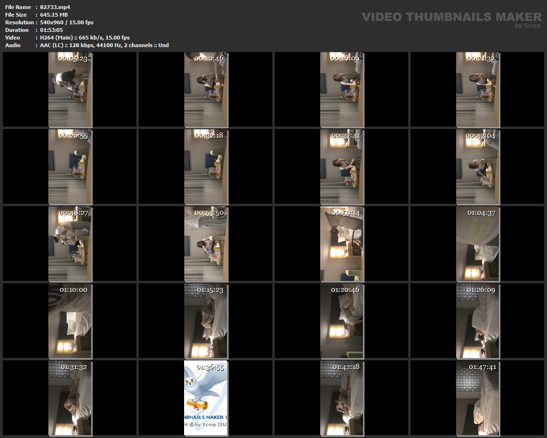Screen dimensions: 547x438
Task: Open the last thumbnail at 01:47:41
Action: (x=477, y=398)
